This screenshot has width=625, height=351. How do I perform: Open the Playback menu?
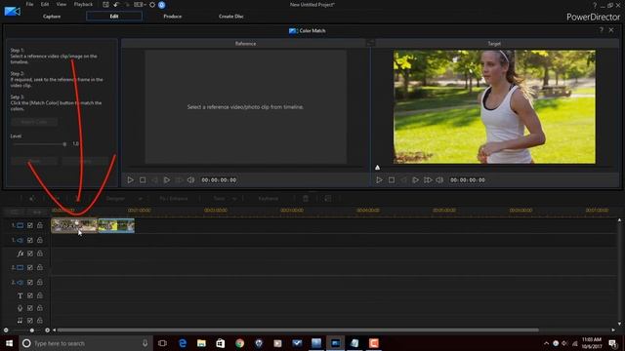(83, 4)
